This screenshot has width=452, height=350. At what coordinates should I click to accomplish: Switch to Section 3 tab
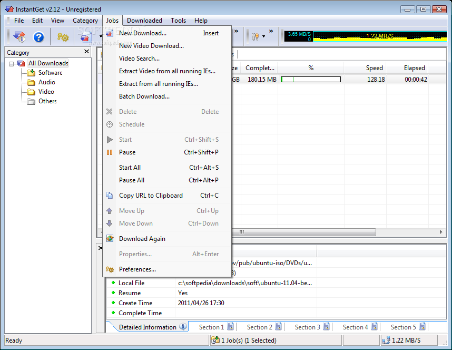click(x=312, y=327)
